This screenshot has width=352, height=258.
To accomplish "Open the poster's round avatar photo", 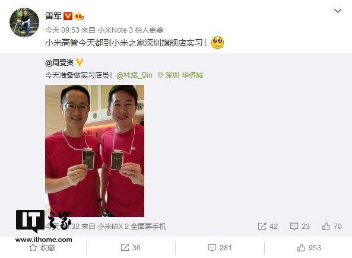I will (24, 23).
